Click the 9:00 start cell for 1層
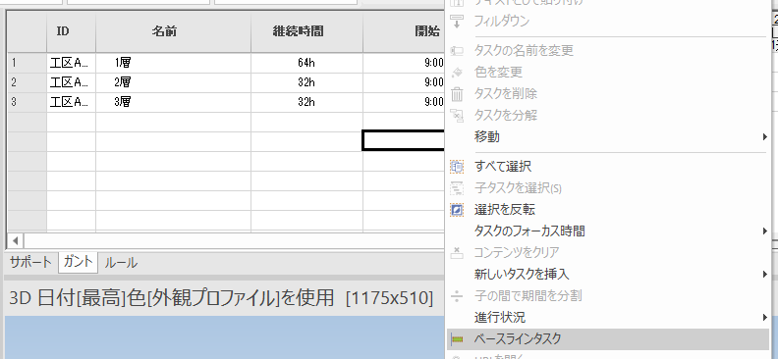The width and height of the screenshot is (778, 359). click(404, 63)
